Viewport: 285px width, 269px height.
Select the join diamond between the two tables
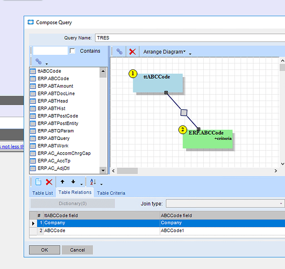[184, 112]
